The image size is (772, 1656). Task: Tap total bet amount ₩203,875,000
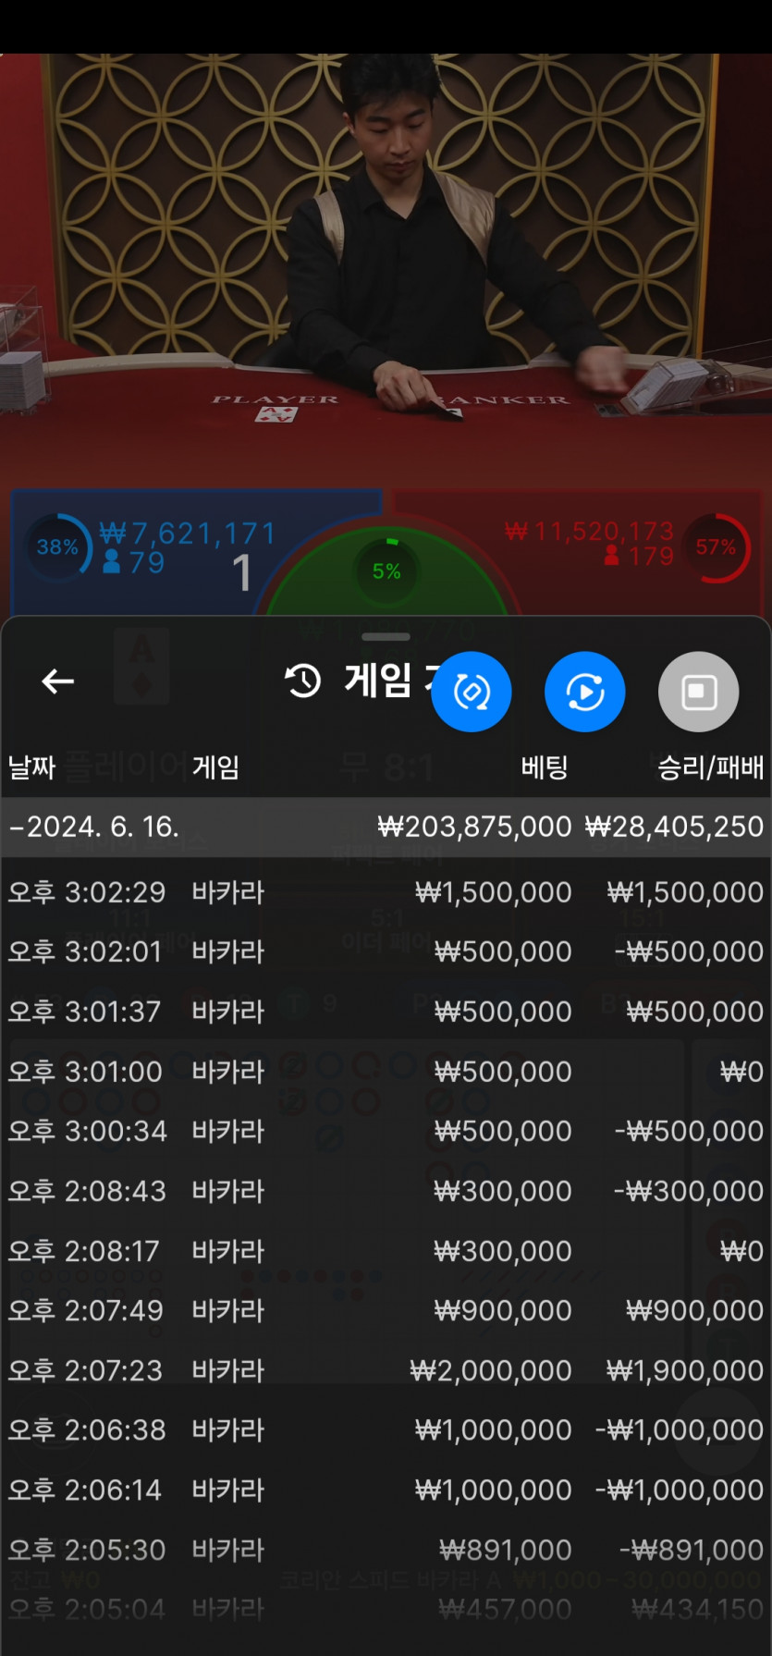pos(474,827)
